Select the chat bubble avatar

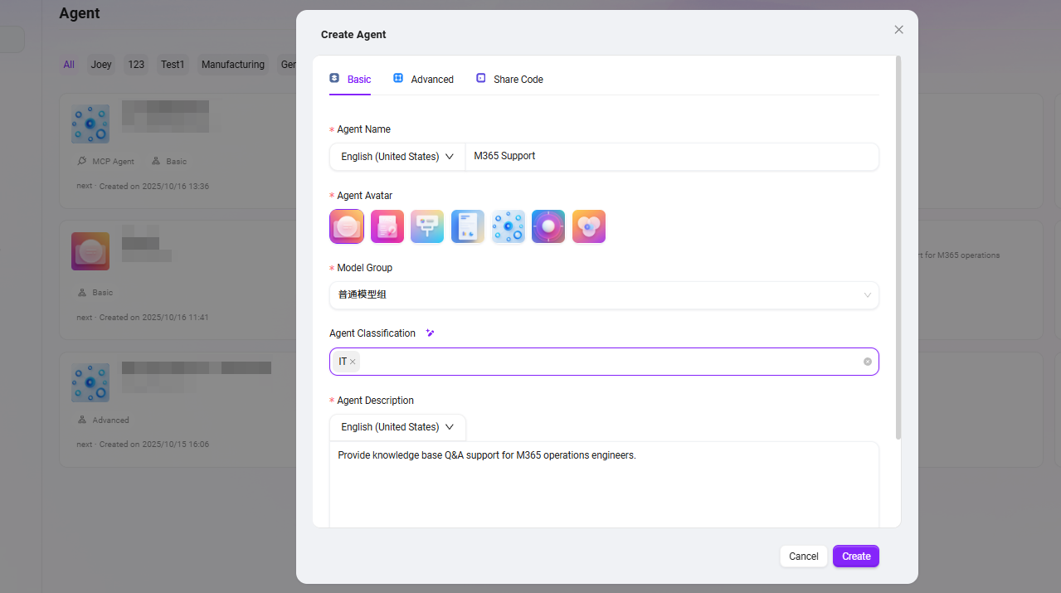click(346, 226)
